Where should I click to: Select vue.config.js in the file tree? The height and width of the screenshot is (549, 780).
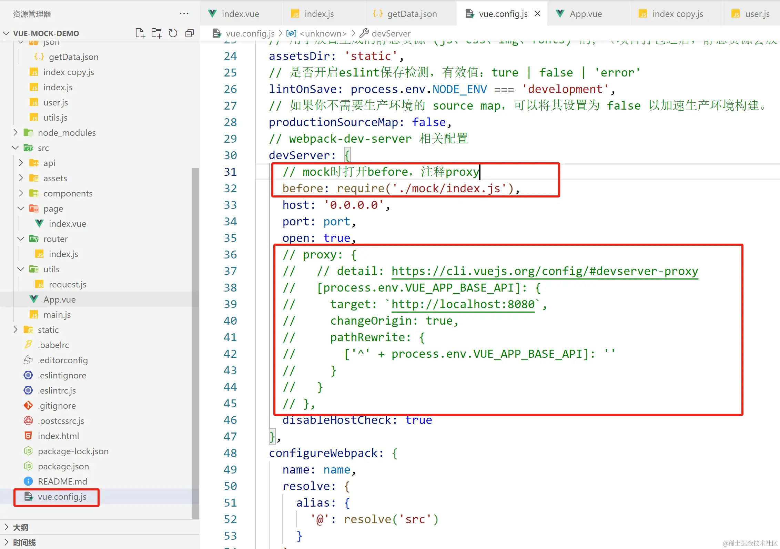[x=62, y=497]
